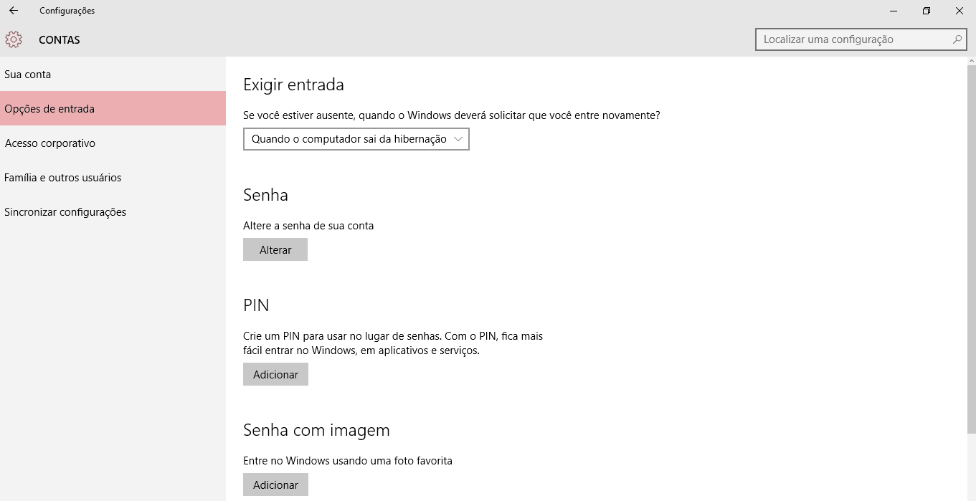The image size is (976, 501).
Task: Click Adicionar under PIN
Action: tap(275, 374)
